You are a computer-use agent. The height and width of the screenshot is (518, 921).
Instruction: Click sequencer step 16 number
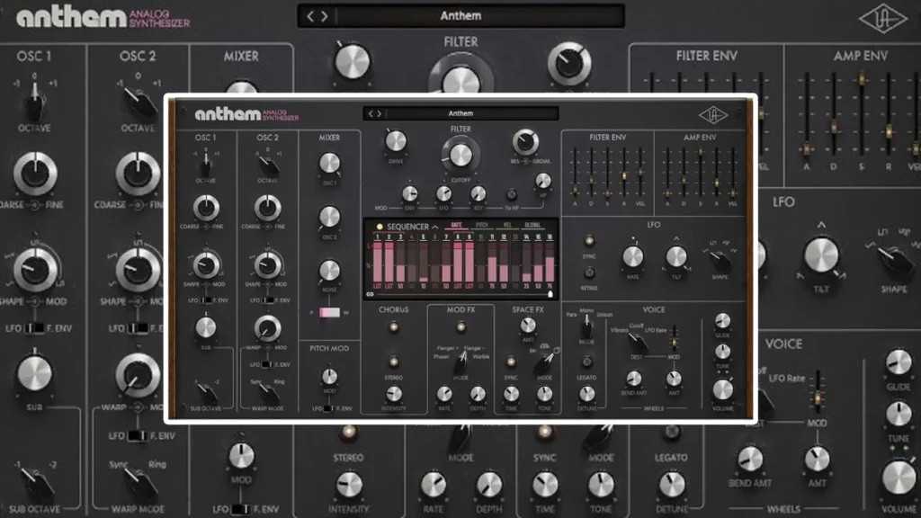click(550, 237)
